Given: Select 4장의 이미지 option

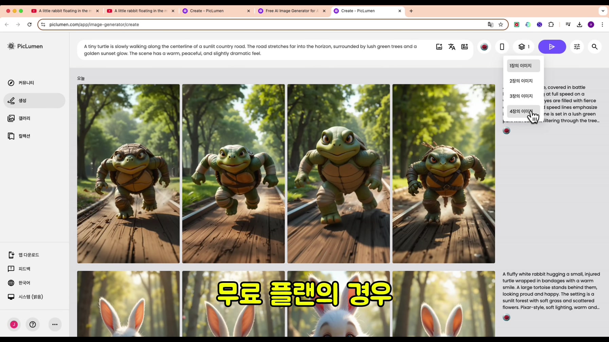Looking at the screenshot, I should point(523,111).
